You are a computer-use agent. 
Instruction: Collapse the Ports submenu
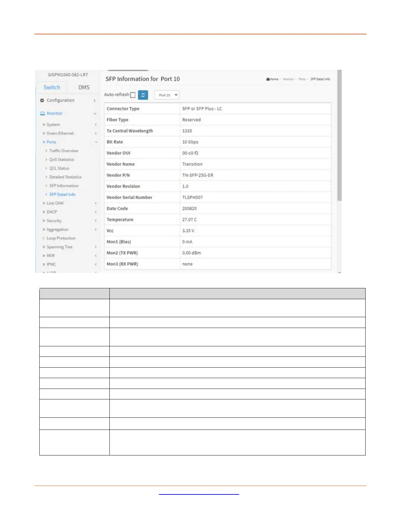click(x=96, y=142)
